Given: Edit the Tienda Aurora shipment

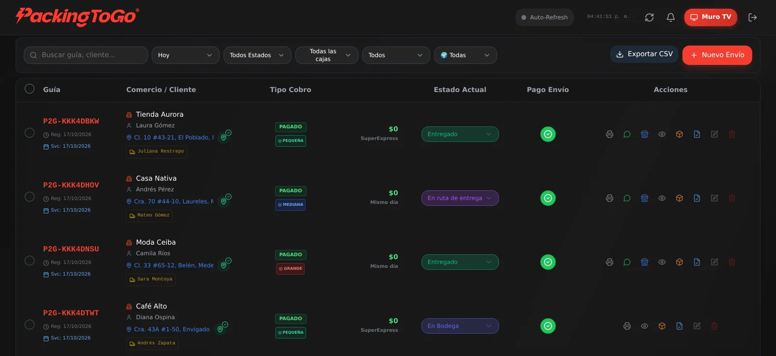Looking at the screenshot, I should (x=714, y=134).
